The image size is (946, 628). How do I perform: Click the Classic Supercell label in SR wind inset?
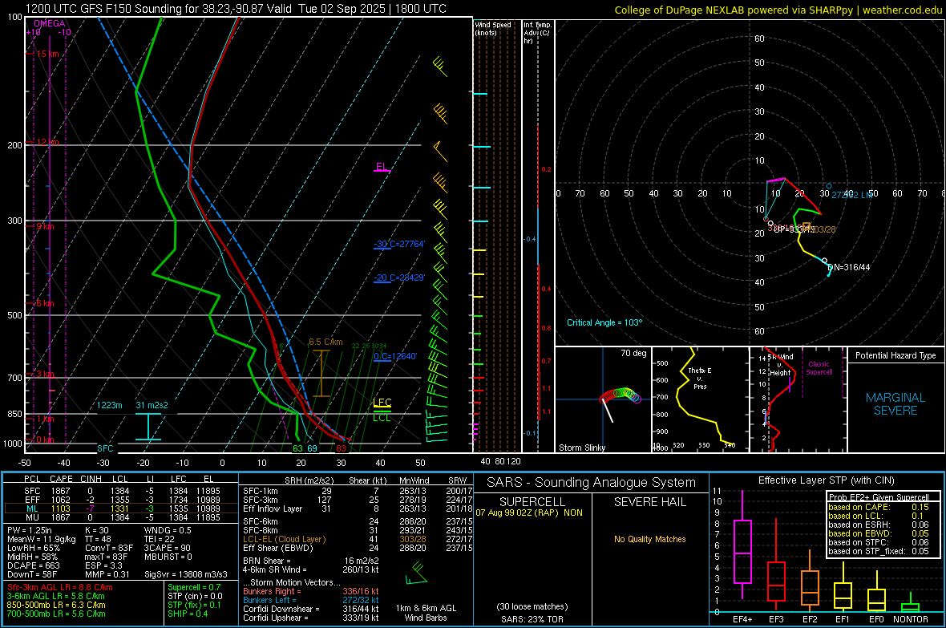pyautogui.click(x=819, y=368)
